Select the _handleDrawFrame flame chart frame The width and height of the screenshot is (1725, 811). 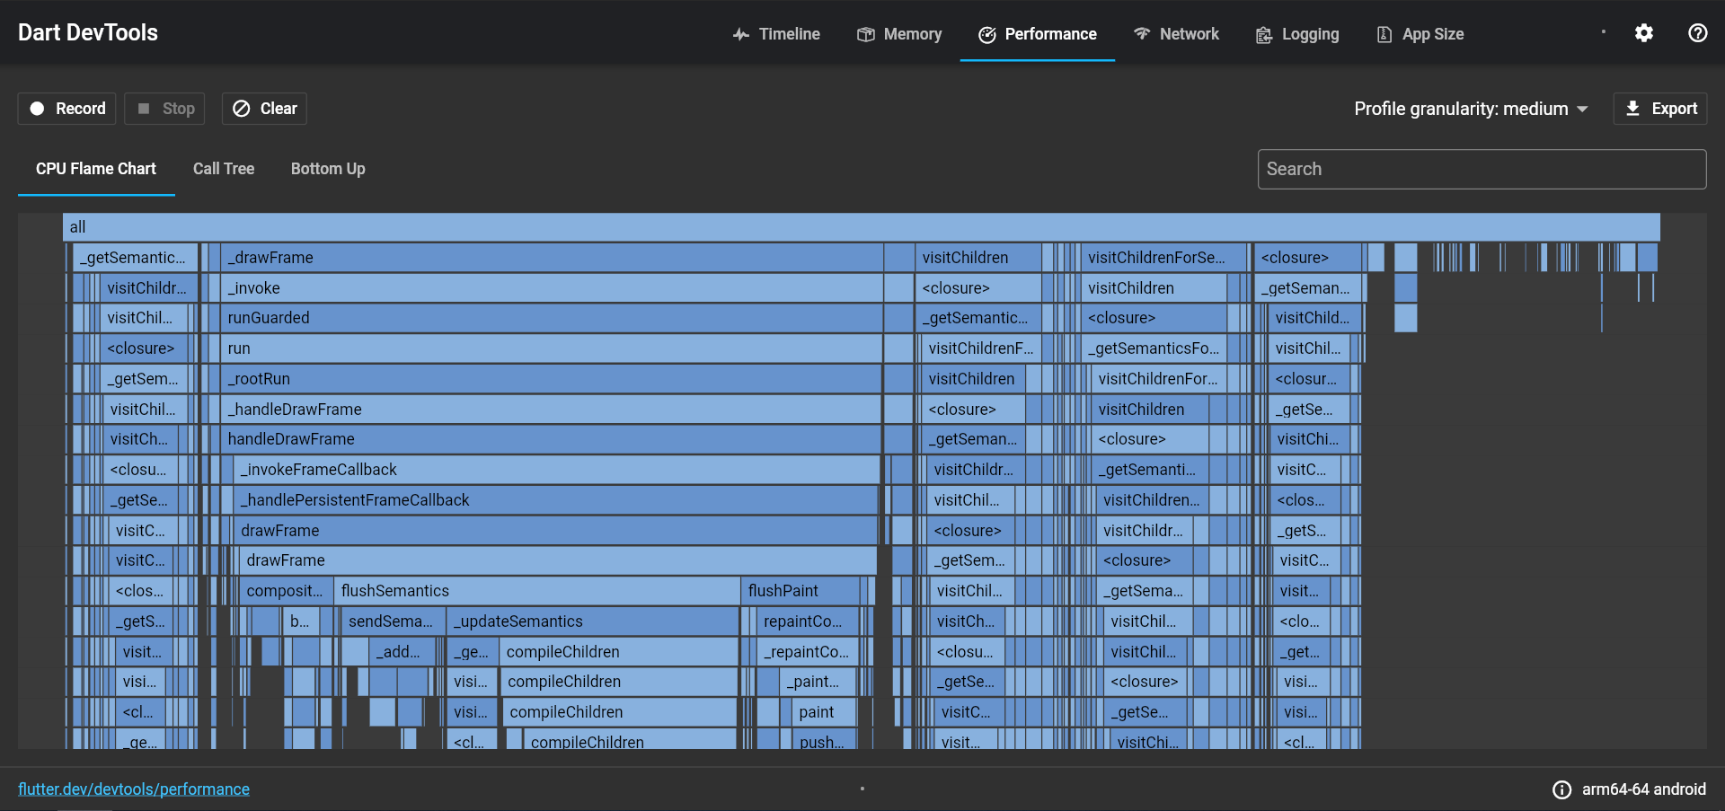(539, 409)
